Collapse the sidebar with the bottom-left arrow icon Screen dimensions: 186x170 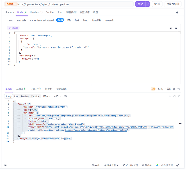pyautogui.click(x=5, y=165)
